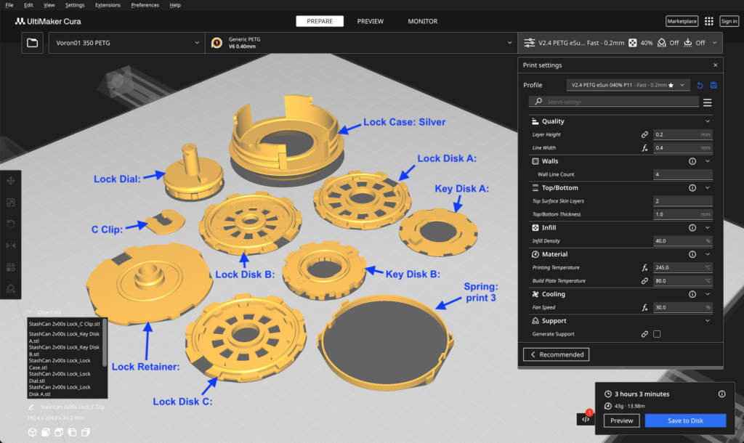Click the Wall Line Count field

[683, 174]
